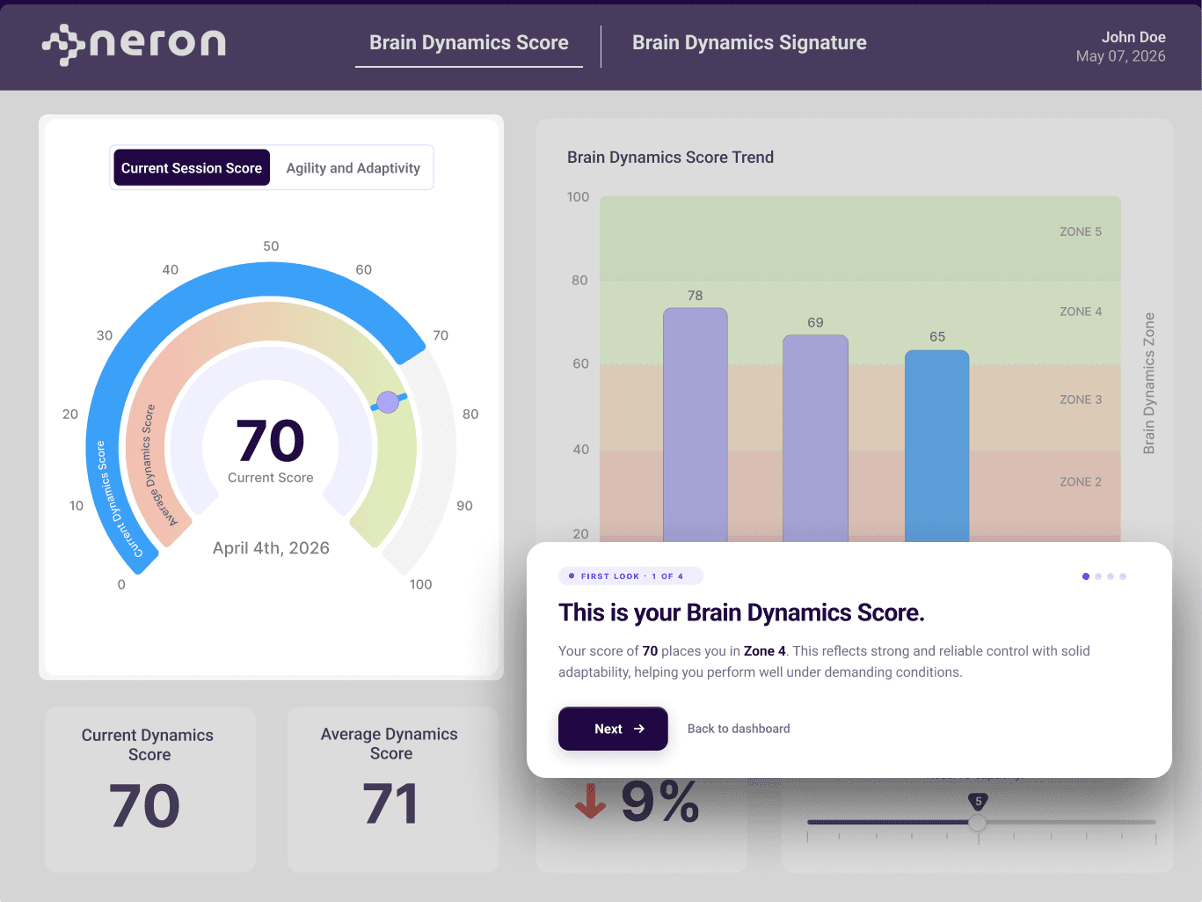Switch to Agility and Adaptivity tab
Image resolution: width=1202 pixels, height=902 pixels.
pyautogui.click(x=353, y=168)
